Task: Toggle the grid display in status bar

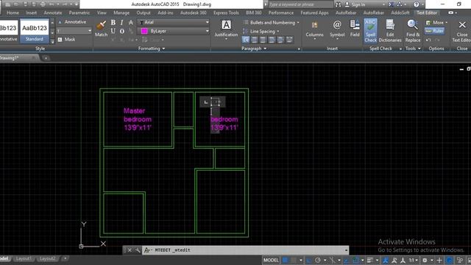Action: tap(285, 260)
